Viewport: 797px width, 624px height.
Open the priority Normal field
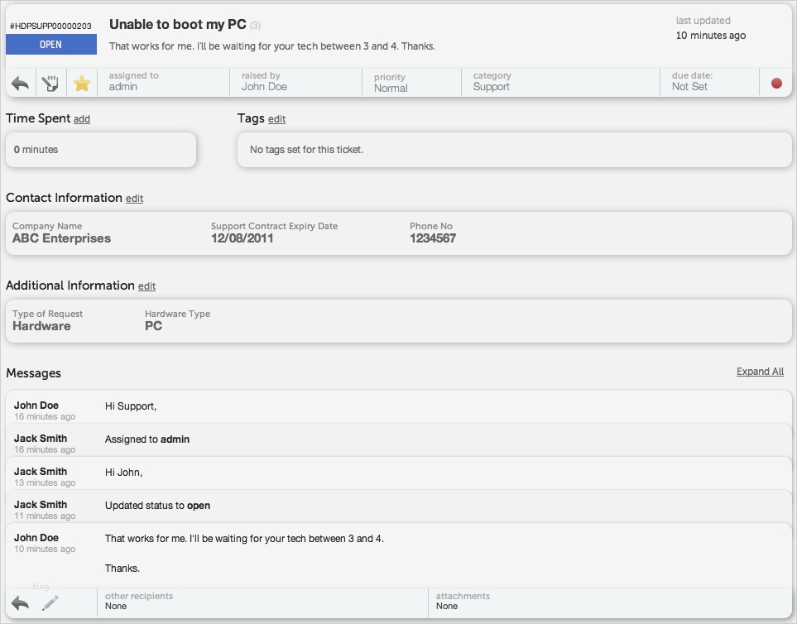(x=411, y=83)
